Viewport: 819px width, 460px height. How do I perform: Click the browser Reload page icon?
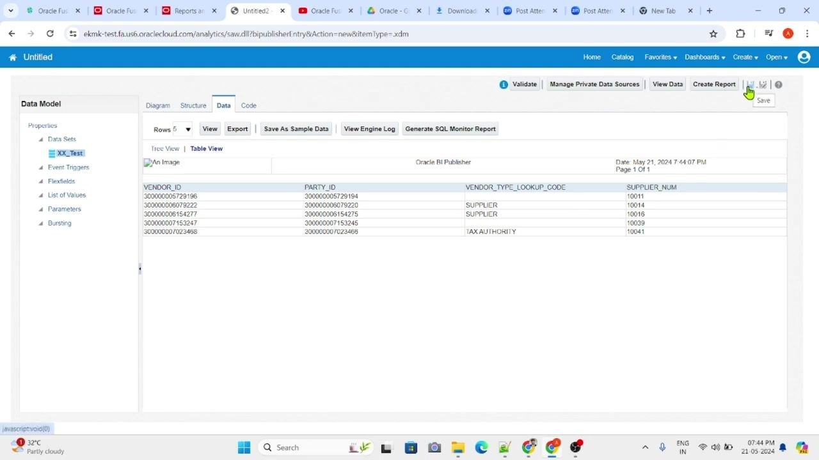click(50, 34)
